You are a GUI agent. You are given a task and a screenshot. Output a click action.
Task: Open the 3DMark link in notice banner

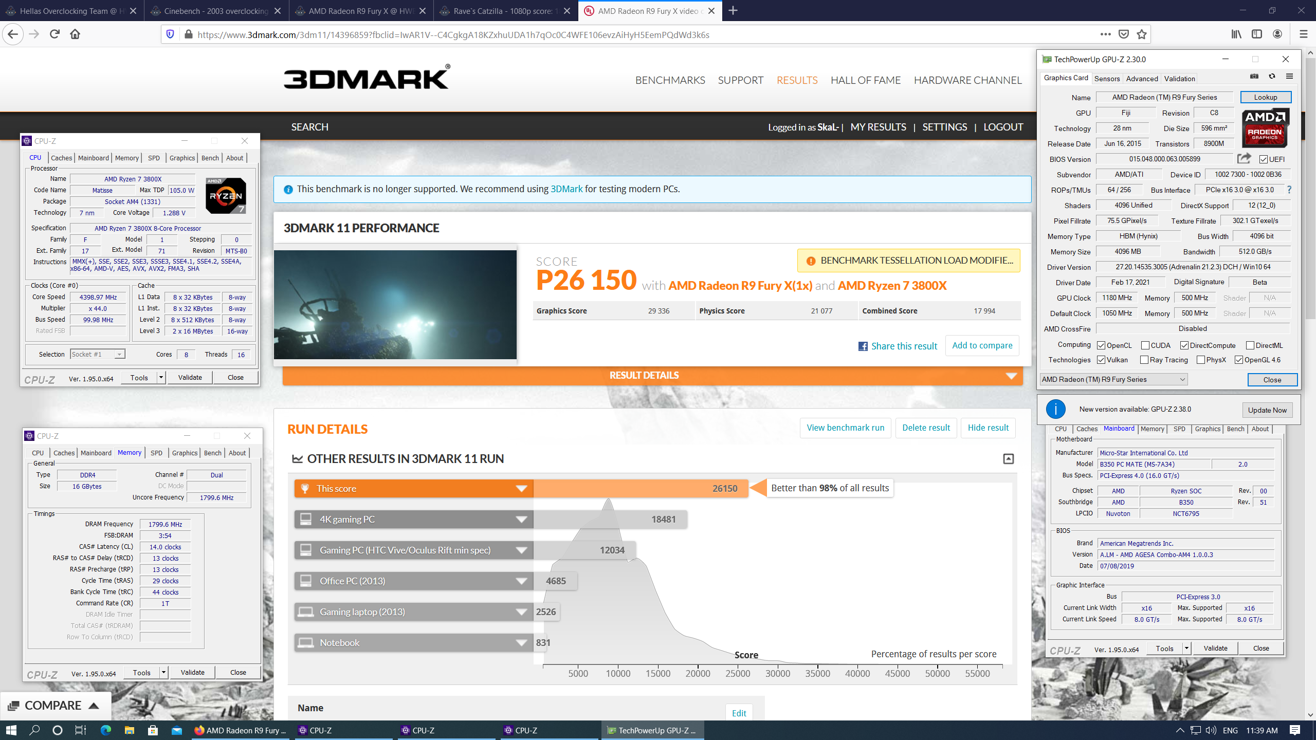(566, 189)
